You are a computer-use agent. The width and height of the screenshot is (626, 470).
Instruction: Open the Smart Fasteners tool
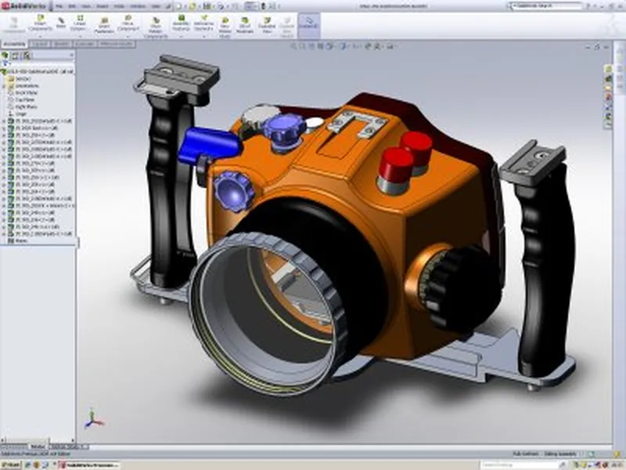click(x=103, y=22)
